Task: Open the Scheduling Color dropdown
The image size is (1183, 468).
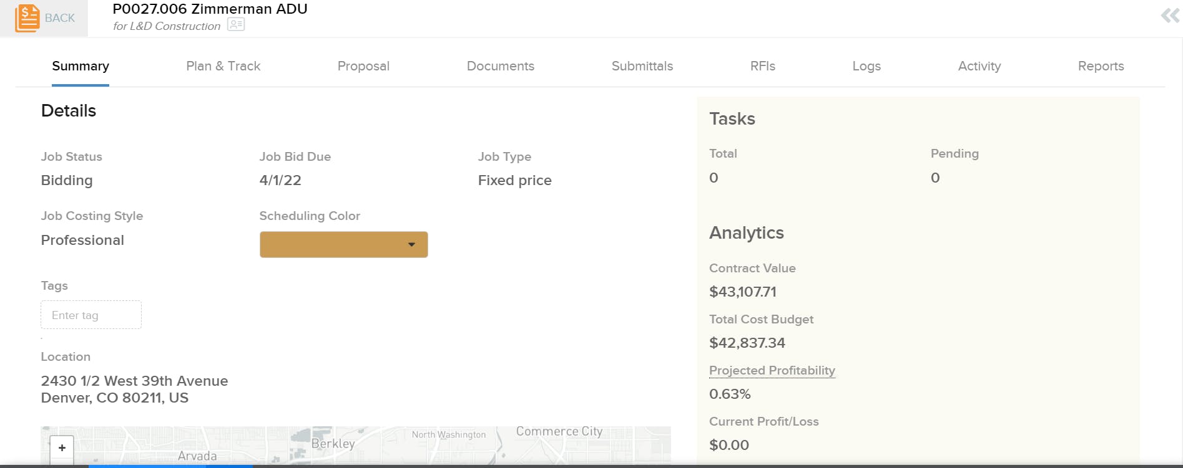Action: tap(344, 244)
